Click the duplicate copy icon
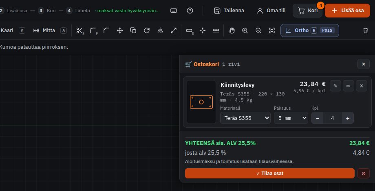 click(x=133, y=30)
